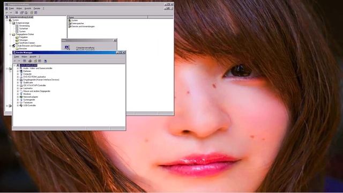Select the Laufwerke drive icon
Image resolution: width=343 pixels, height=193 pixels.
click(21, 88)
